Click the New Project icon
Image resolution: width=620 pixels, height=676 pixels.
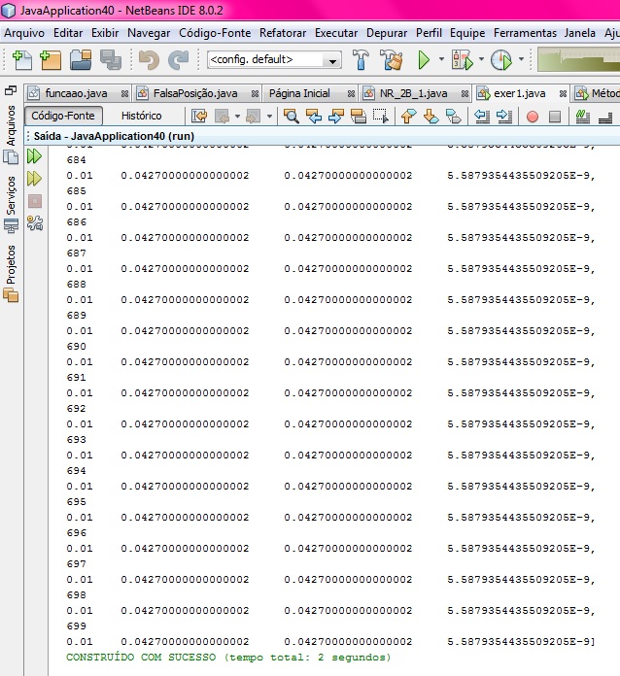51,60
